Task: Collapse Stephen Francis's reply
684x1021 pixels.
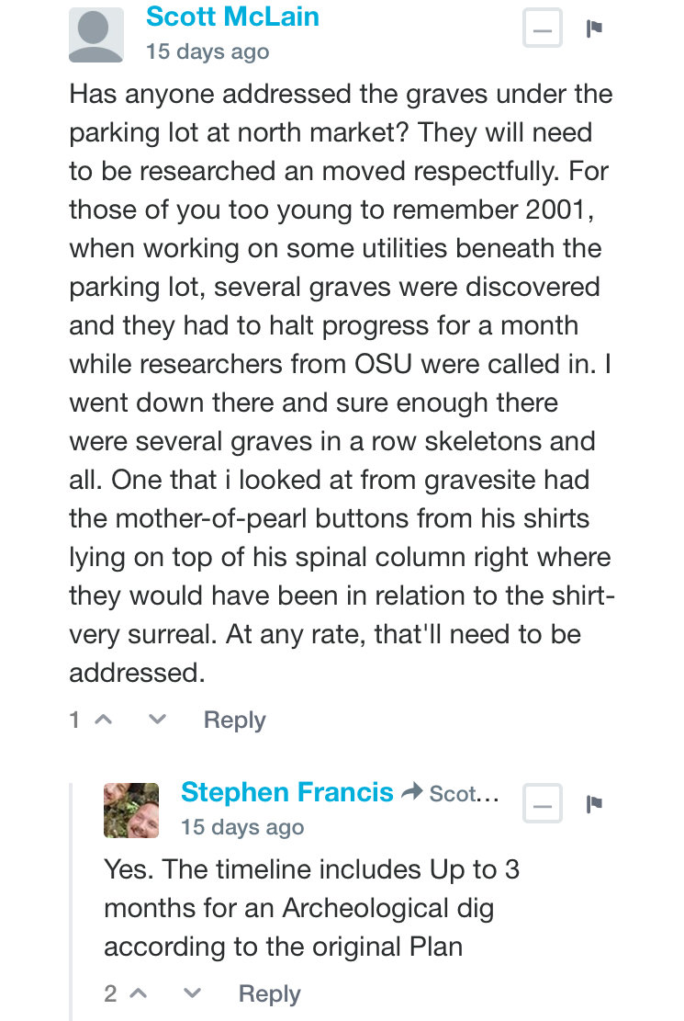Action: coord(542,803)
